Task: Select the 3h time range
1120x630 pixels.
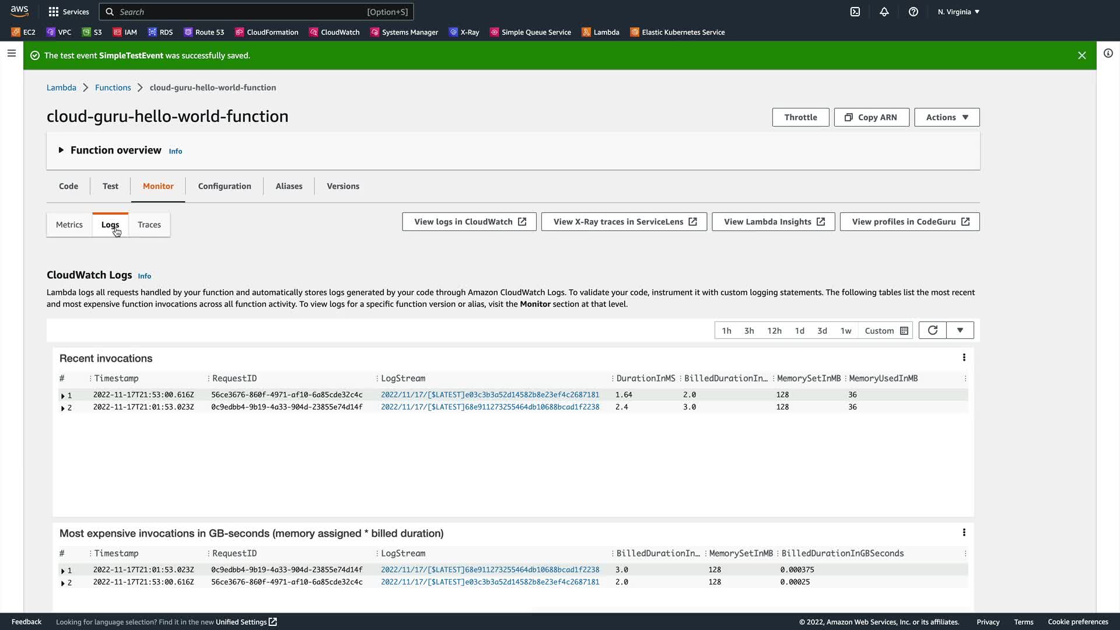Action: coord(749,331)
